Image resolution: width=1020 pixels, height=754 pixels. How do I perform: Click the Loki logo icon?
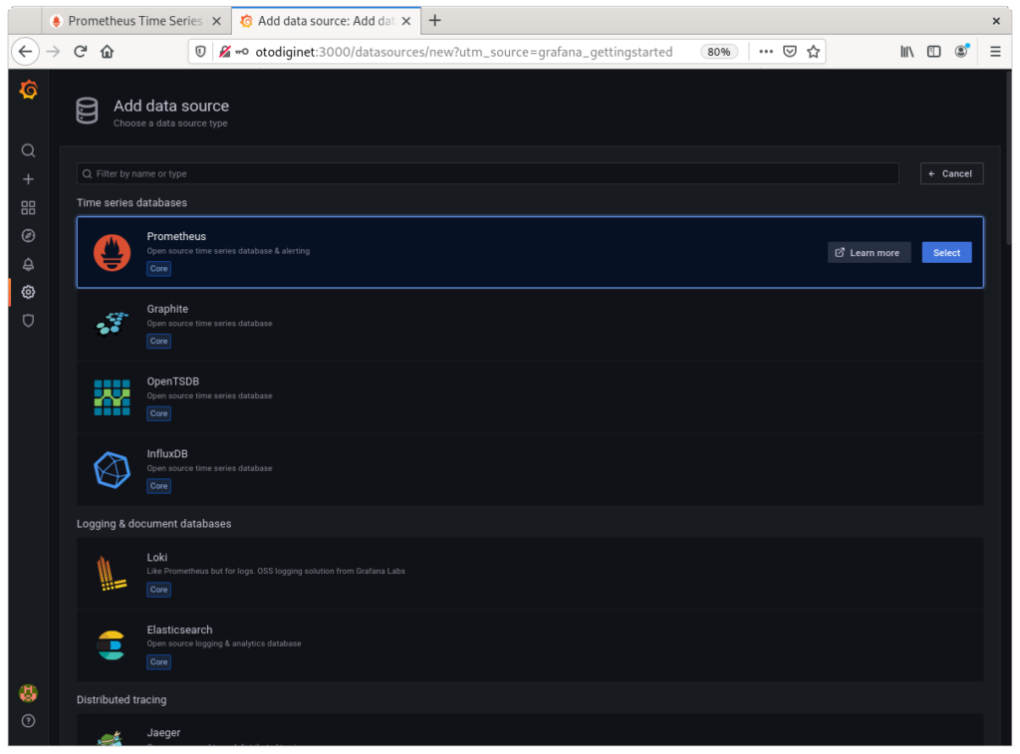tap(111, 573)
